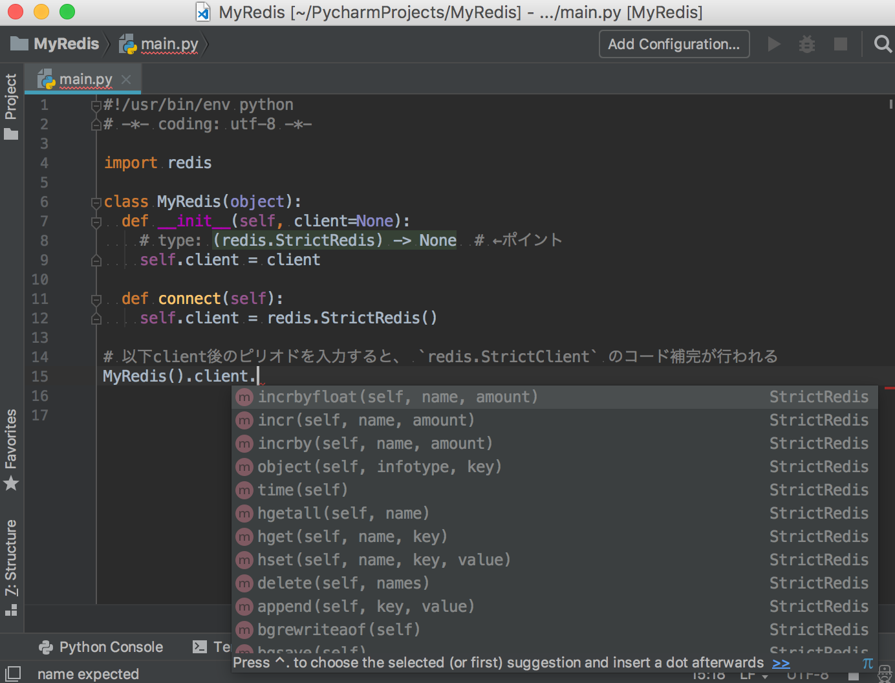Viewport: 895px width, 683px height.
Task: Select MyRedis folder in navigation bar
Action: (56, 44)
